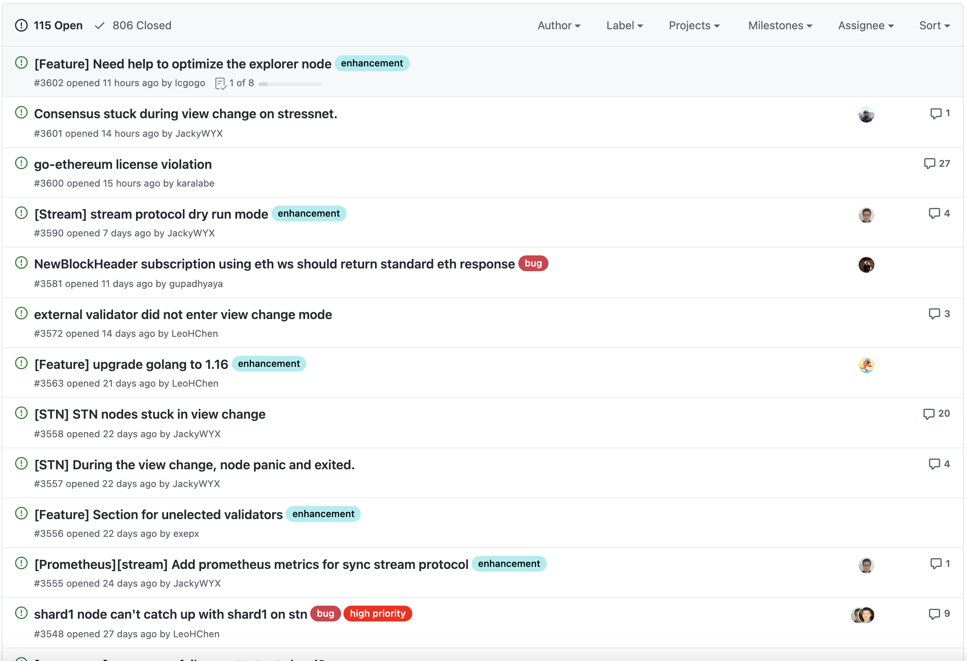Open issue titled go-ethereum license violation

(123, 164)
